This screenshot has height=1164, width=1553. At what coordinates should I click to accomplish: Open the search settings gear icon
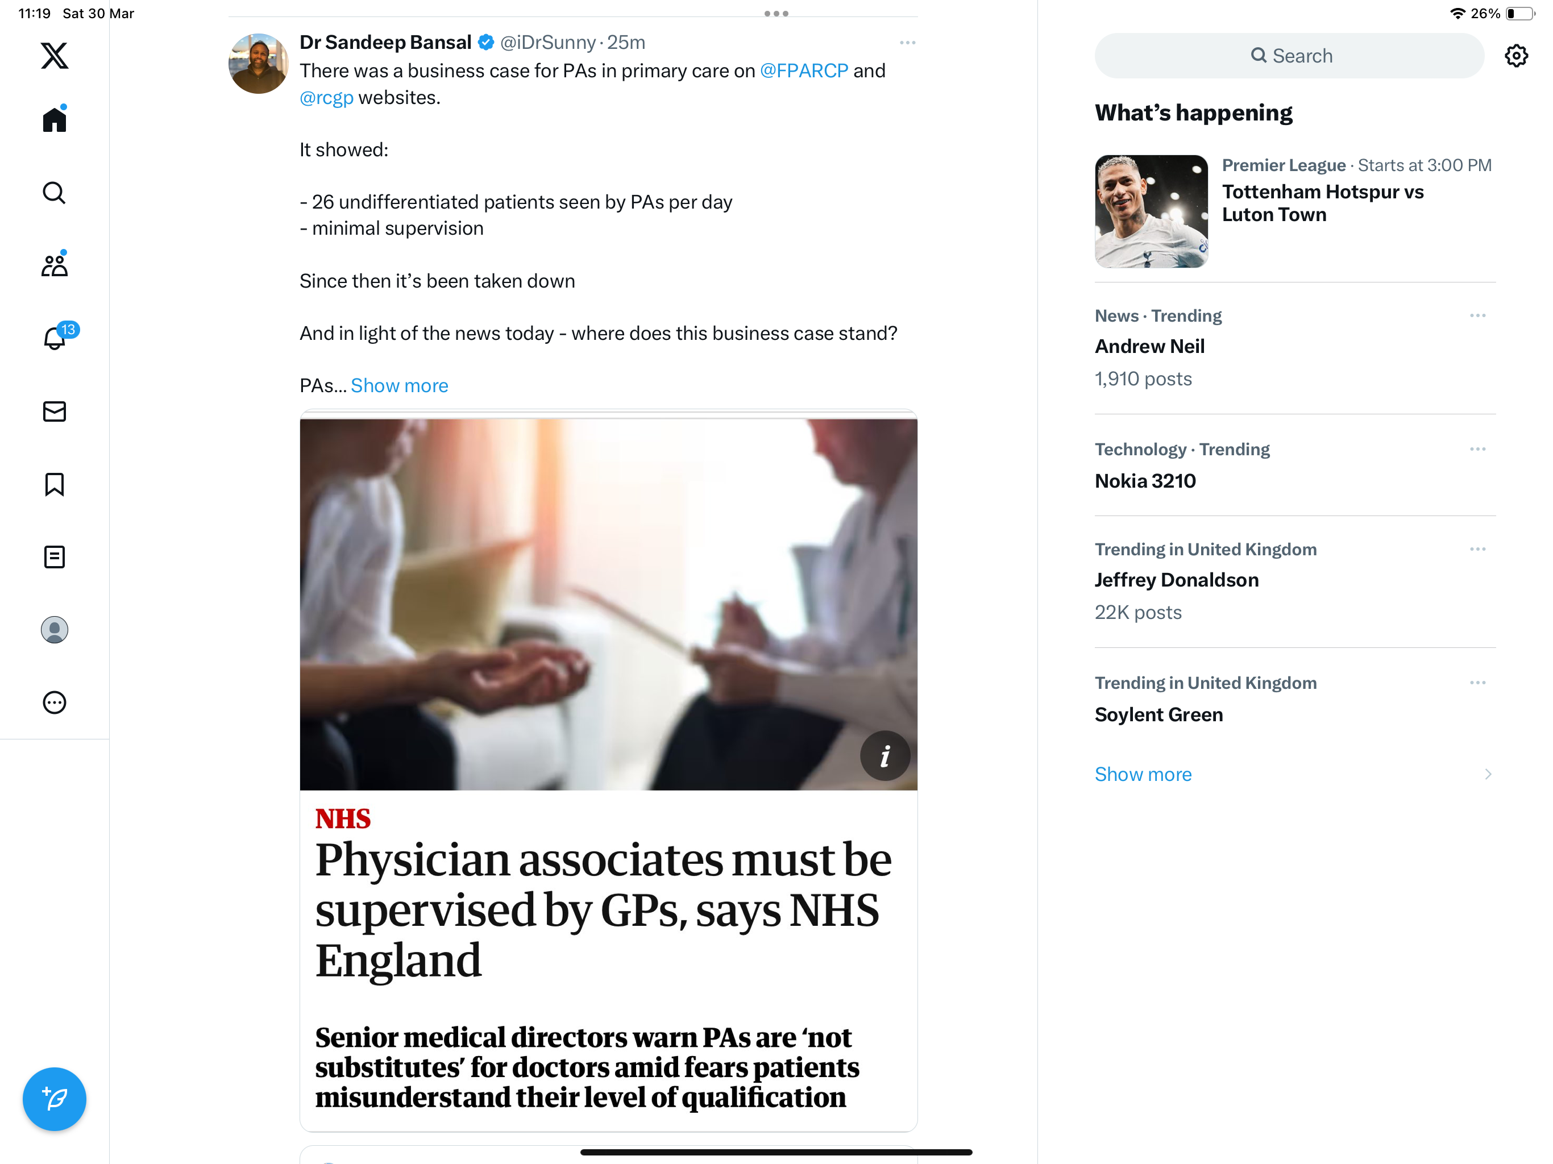1517,56
